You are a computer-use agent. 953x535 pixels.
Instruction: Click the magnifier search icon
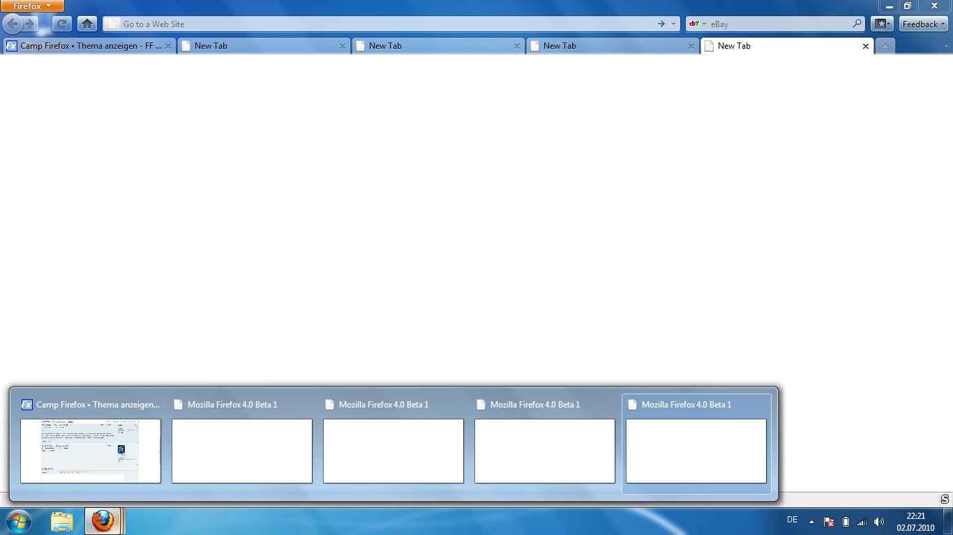click(857, 24)
